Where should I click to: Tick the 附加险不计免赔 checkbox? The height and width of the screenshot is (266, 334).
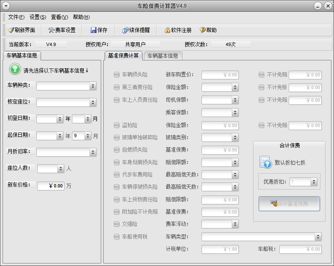pyautogui.click(x=116, y=212)
